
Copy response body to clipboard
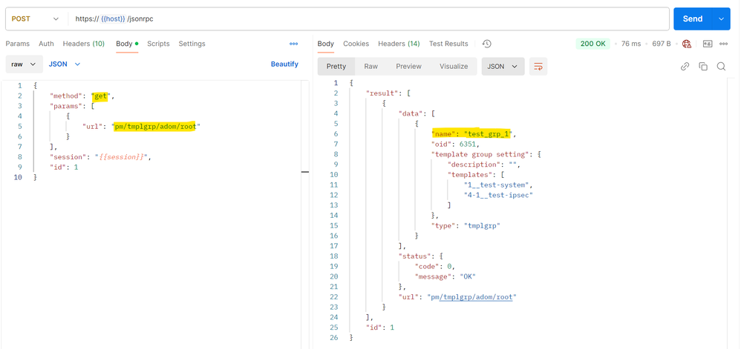point(703,67)
